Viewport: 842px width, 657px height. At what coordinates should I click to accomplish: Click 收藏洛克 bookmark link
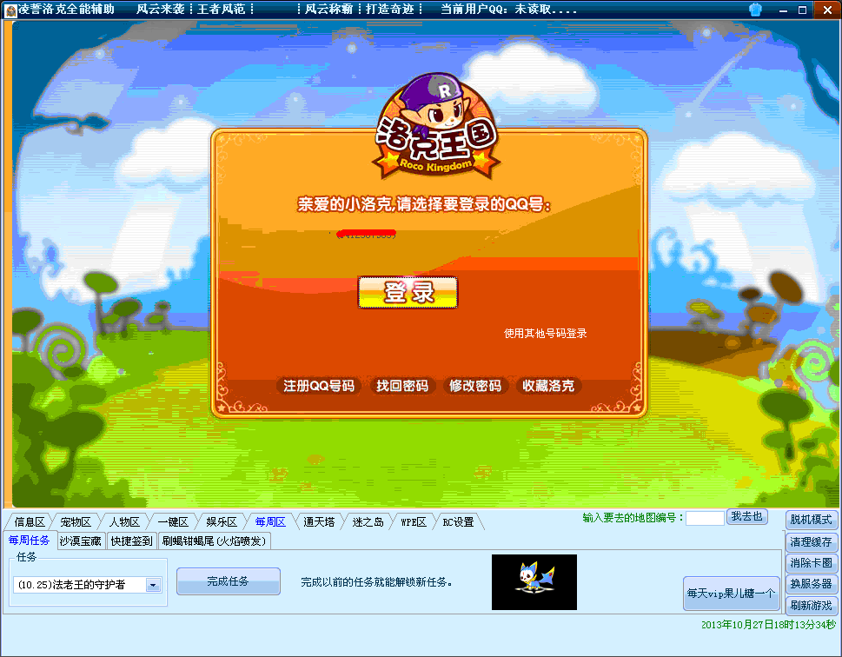click(x=547, y=386)
